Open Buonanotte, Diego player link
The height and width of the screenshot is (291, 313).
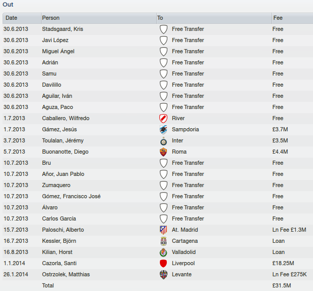(65, 152)
